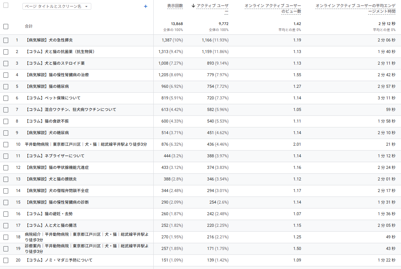Tick the checkbox for 【病気解説】猫の糖尿病
Screen dimensions: 401x269
6,87
